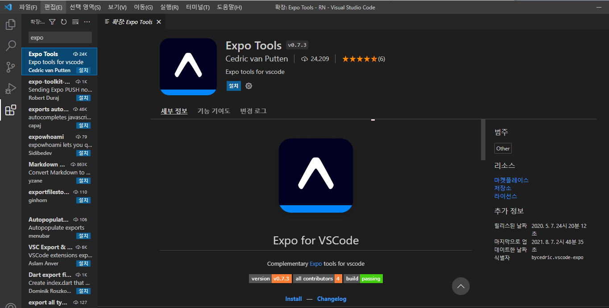Install Expo Tools from the sidebar list
Viewport: 609px width, 308px height.
[84, 70]
